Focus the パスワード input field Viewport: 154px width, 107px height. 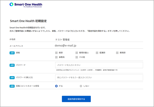click(x=99, y=65)
